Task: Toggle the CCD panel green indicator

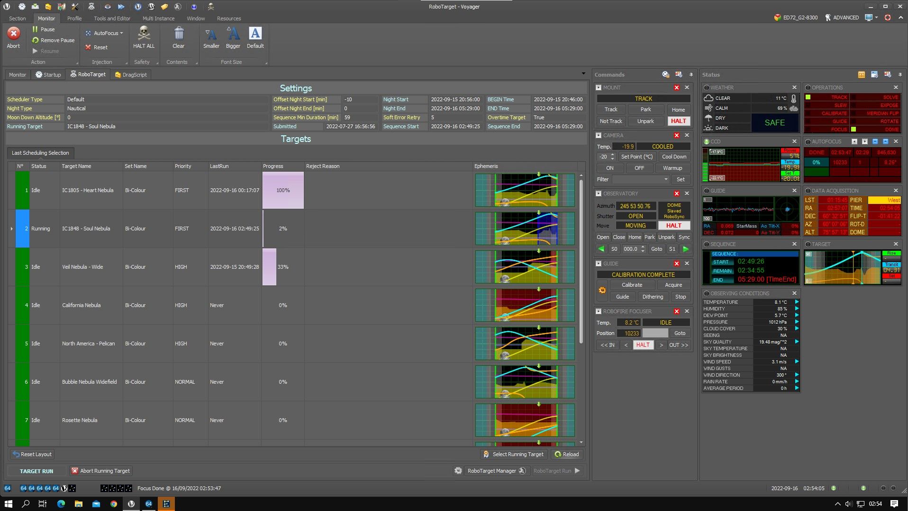Action: 707,141
